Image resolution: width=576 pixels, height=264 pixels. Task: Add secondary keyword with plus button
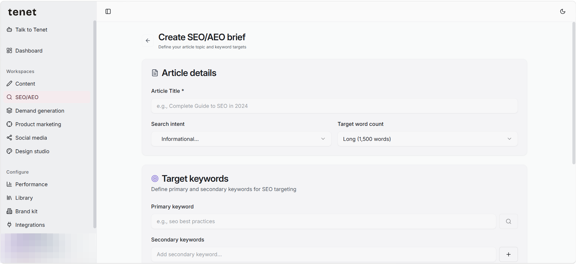click(508, 254)
